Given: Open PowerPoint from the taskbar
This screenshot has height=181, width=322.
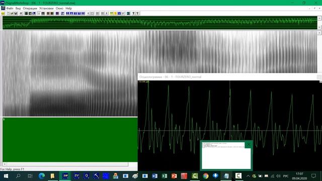Looking at the screenshot, I should pyautogui.click(x=174, y=176).
